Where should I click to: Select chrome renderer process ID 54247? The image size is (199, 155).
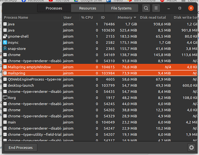click(100, 128)
